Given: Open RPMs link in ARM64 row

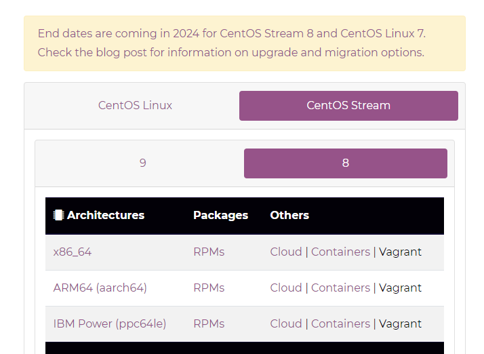Looking at the screenshot, I should pos(209,288).
